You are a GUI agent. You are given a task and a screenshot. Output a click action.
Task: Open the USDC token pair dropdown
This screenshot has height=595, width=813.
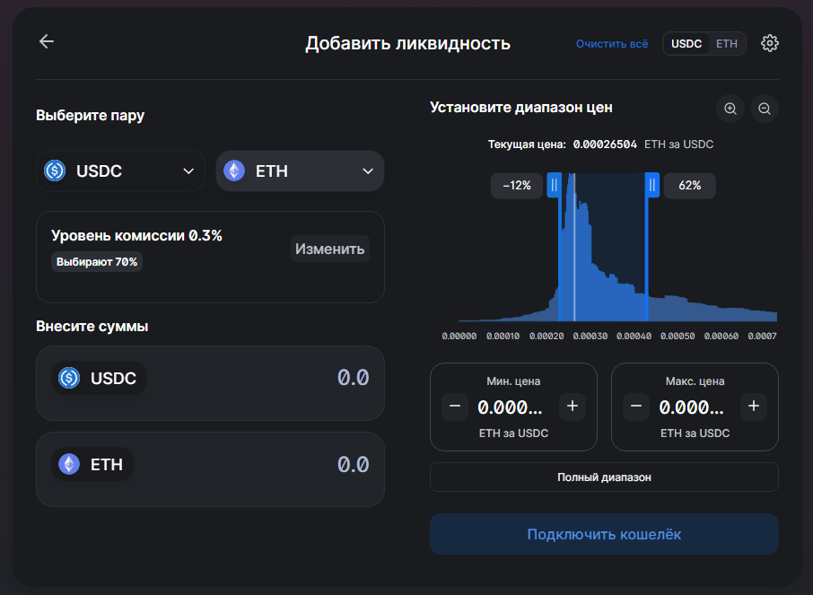coord(120,171)
